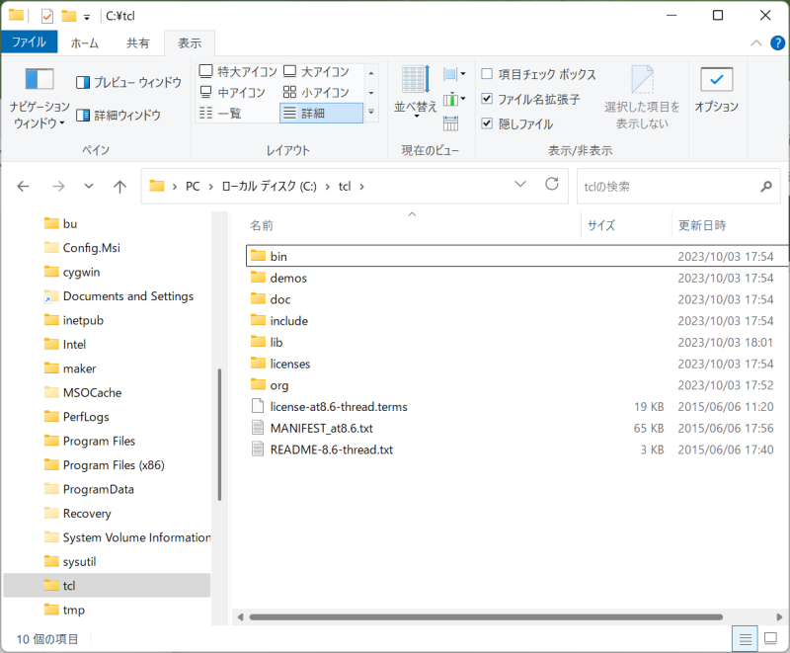Open the Options (オプション) button
Viewport: 790px width, 653px height.
pos(716,90)
